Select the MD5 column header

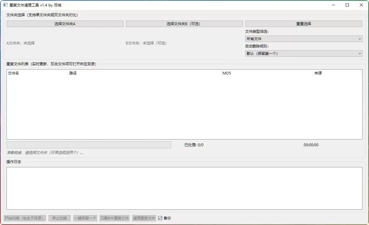click(267, 73)
